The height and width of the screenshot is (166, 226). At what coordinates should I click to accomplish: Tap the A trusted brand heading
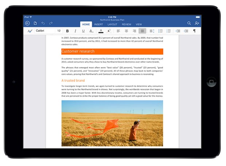pyautogui.click(x=73, y=80)
